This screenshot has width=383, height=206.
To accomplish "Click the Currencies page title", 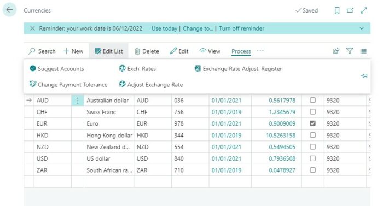I will pyautogui.click(x=37, y=10).
